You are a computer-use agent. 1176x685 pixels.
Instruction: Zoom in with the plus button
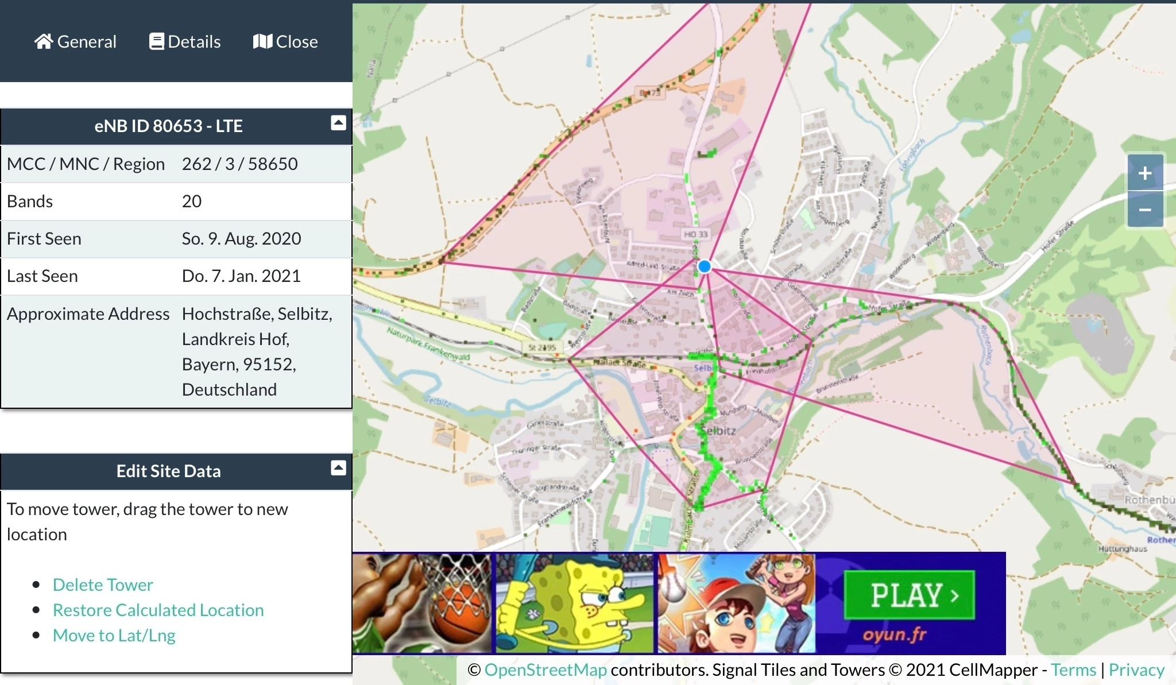point(1144,173)
